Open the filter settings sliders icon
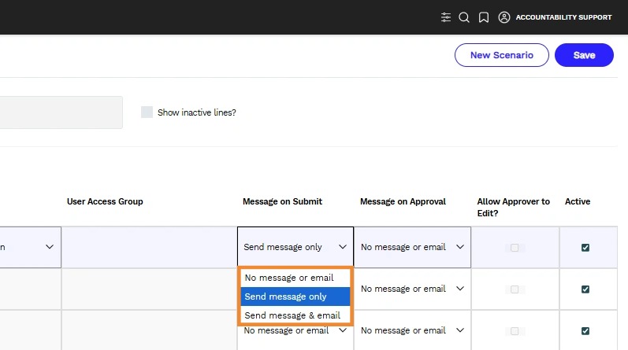Screen dimensions: 628x350 coord(446,17)
